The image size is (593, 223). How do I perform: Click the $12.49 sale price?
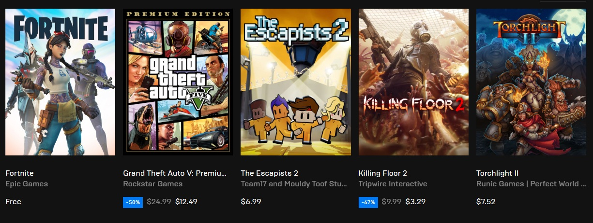[186, 202]
